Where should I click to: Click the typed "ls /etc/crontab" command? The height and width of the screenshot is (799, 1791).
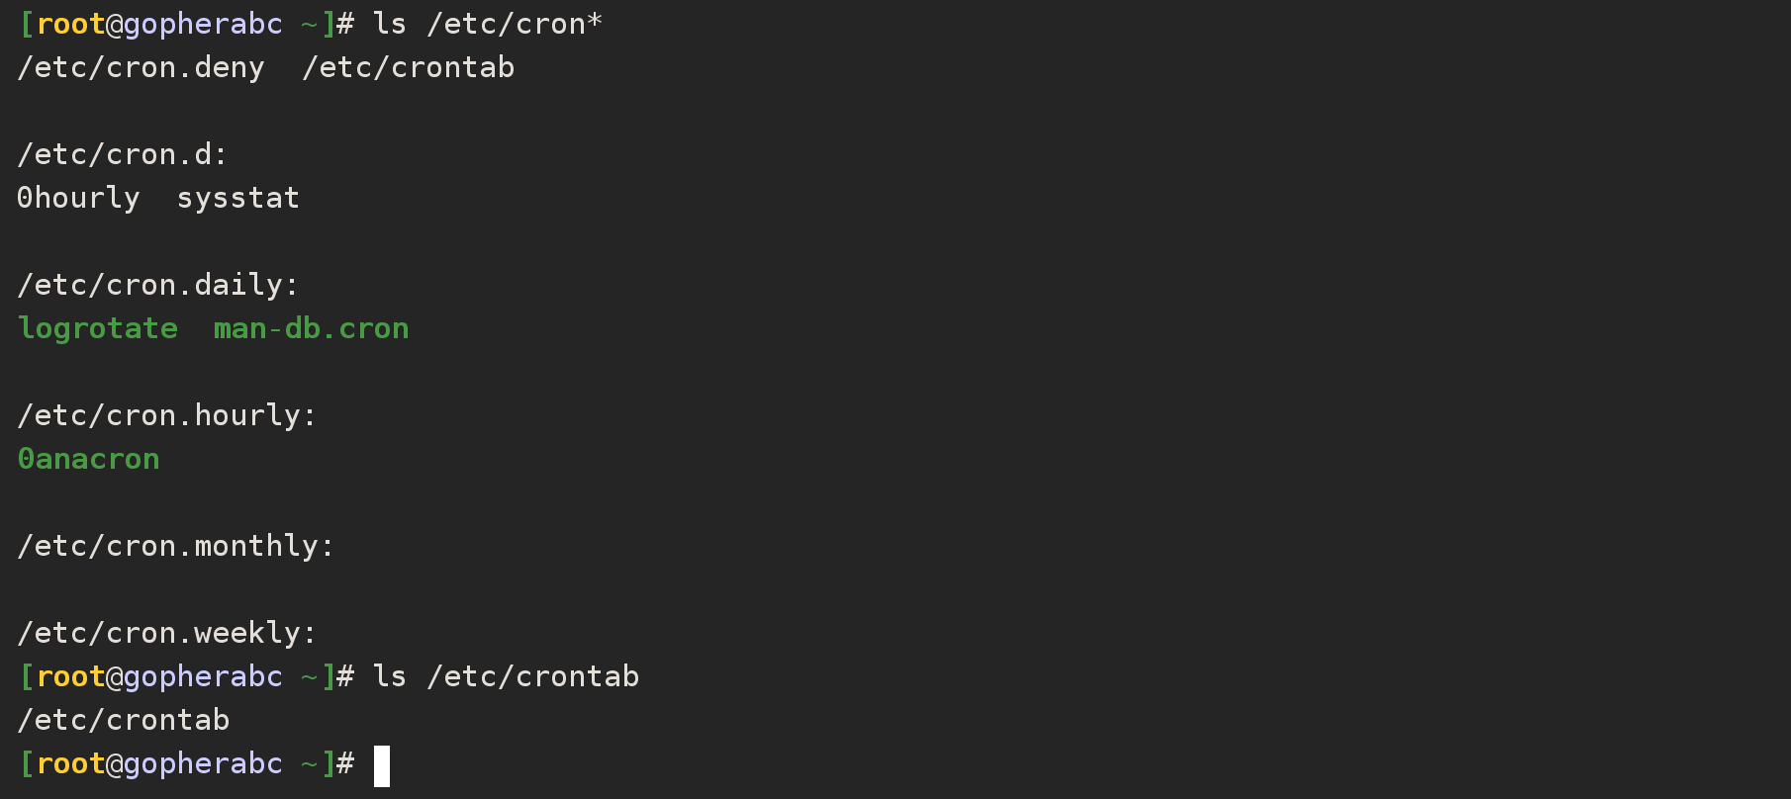[x=506, y=676]
